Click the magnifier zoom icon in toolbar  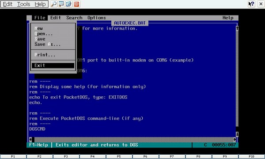(x=54, y=4)
